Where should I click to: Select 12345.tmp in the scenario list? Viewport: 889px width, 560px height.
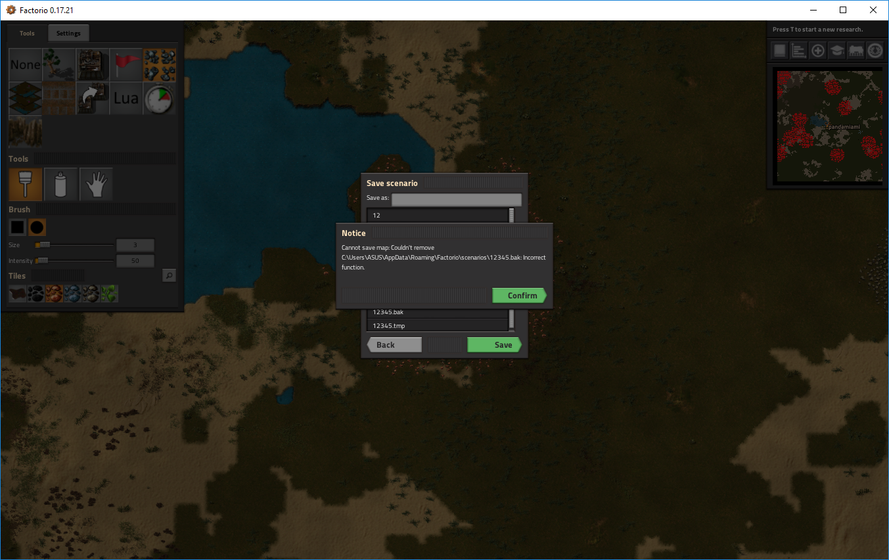(437, 325)
